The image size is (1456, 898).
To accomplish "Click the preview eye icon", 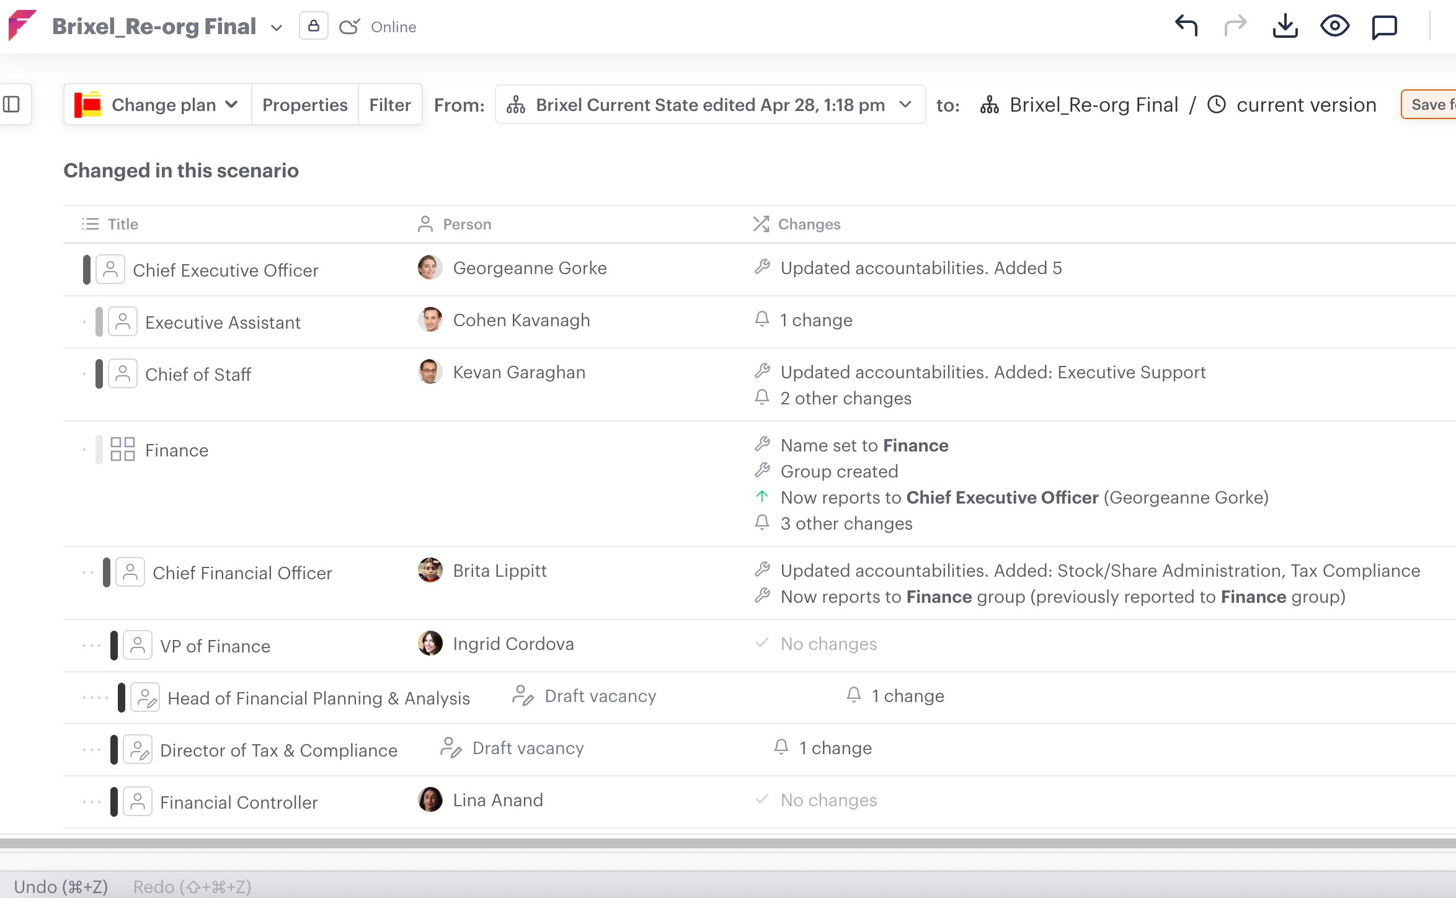I will 1335,26.
